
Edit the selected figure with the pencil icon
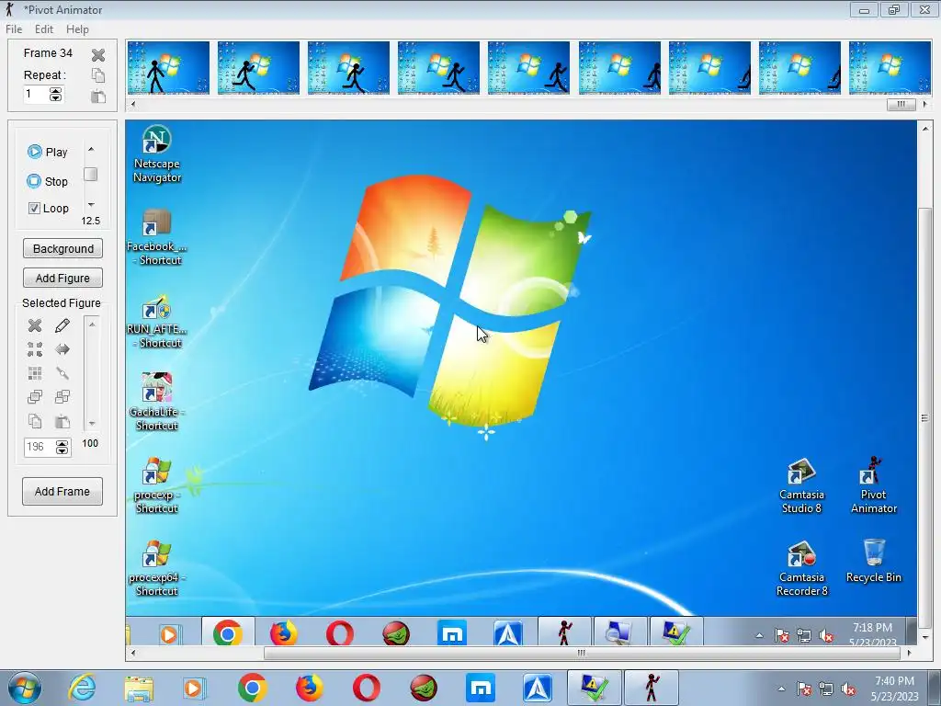pos(62,325)
